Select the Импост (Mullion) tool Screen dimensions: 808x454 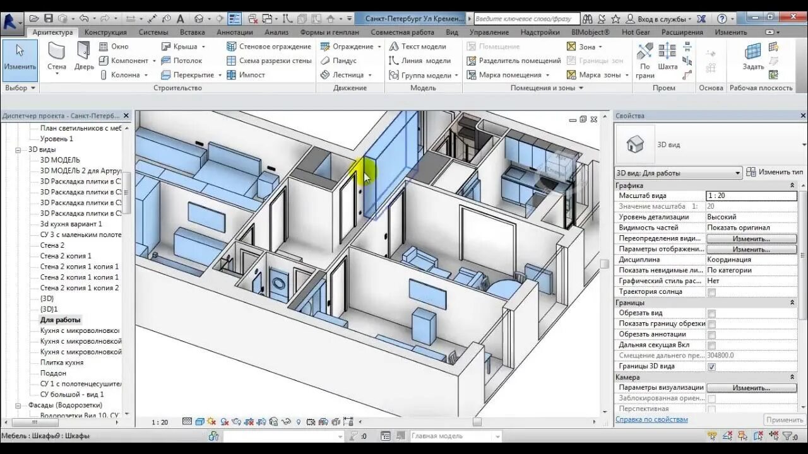pos(246,74)
